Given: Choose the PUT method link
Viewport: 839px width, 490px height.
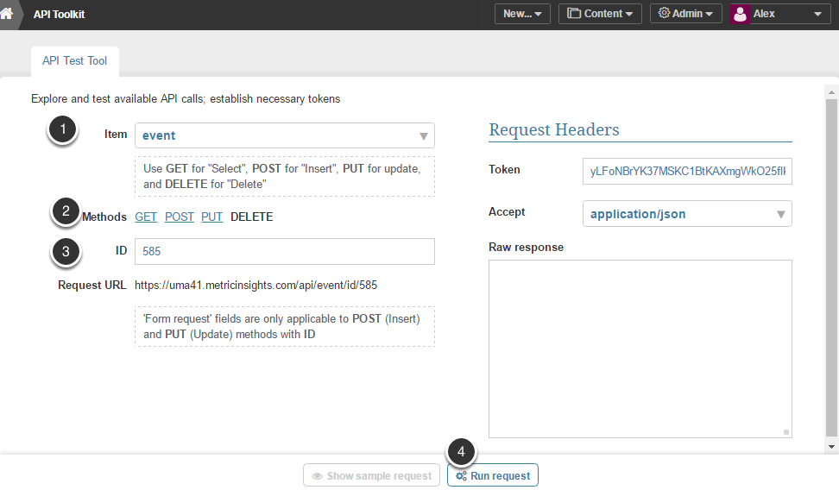Looking at the screenshot, I should [212, 217].
